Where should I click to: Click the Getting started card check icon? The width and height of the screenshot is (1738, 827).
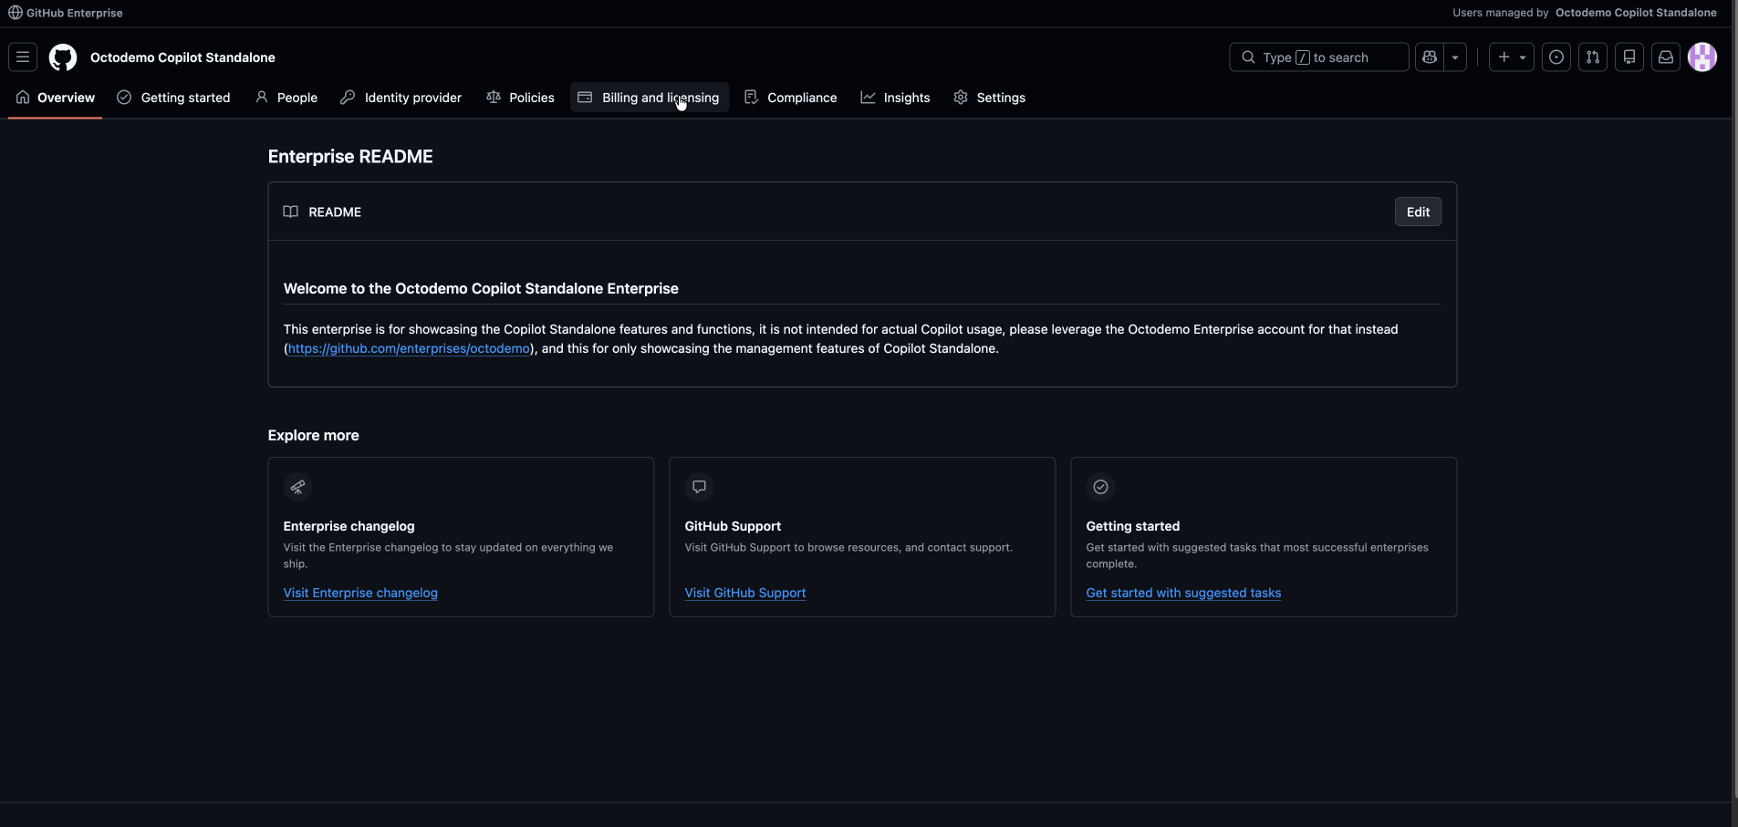[x=1100, y=487]
